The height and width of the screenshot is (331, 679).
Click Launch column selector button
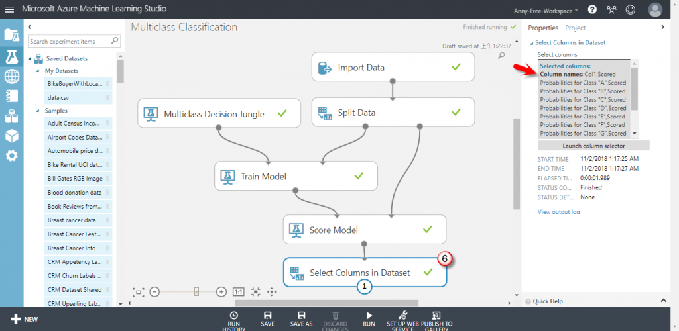pos(593,146)
